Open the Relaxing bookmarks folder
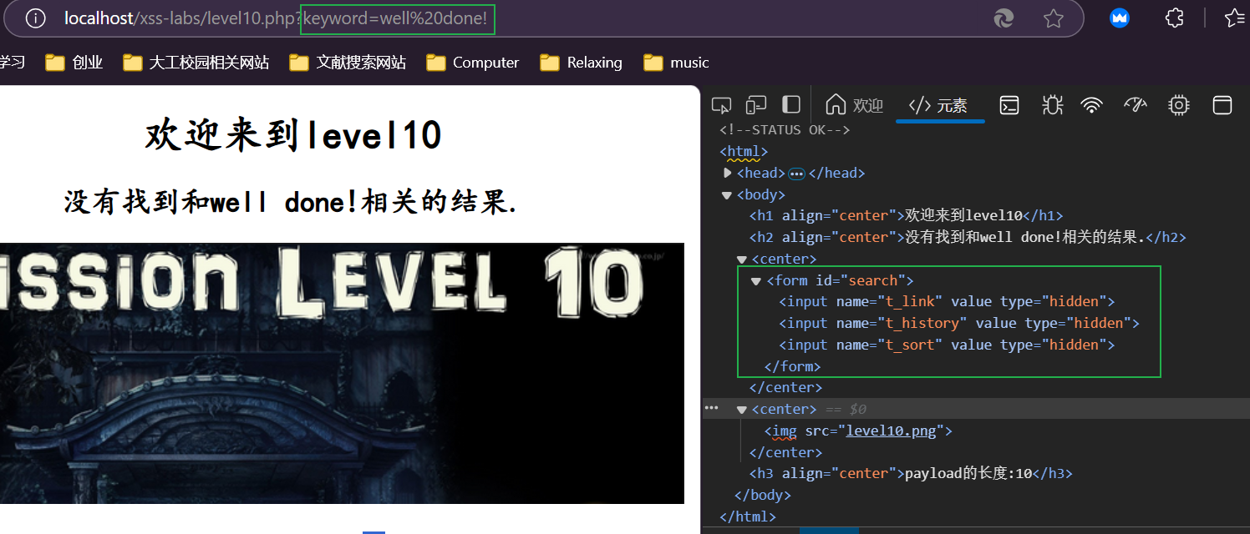 [x=581, y=63]
